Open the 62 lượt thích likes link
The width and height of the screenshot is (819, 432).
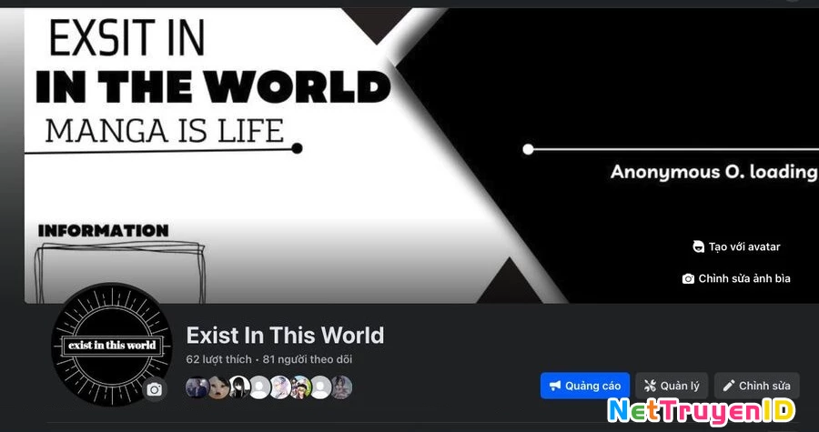tap(218, 359)
